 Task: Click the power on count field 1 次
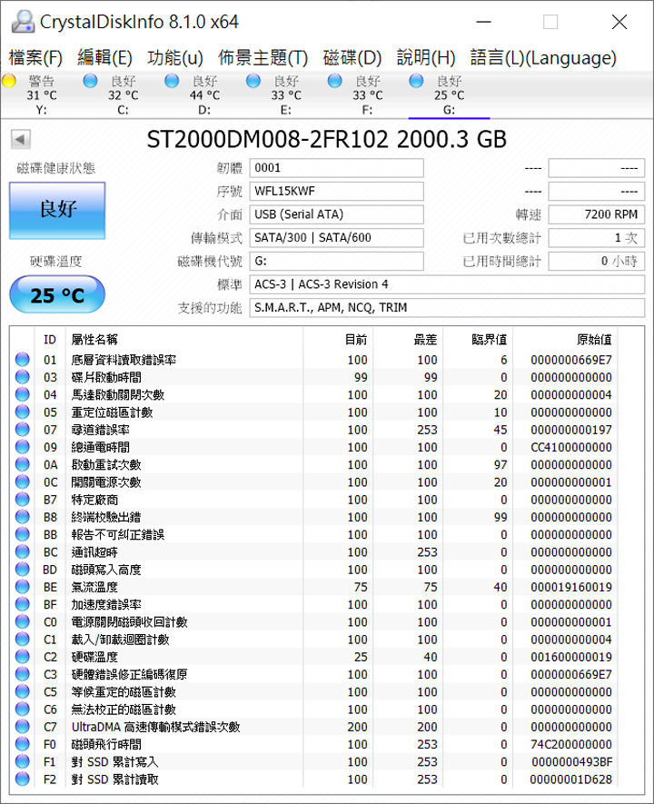tap(597, 237)
